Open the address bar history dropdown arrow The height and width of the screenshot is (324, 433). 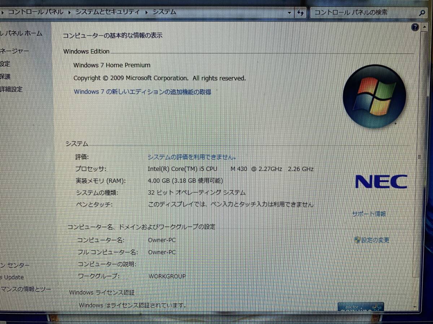pos(289,13)
